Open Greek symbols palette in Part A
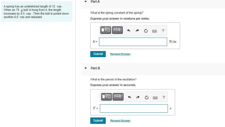 pos(117,30)
